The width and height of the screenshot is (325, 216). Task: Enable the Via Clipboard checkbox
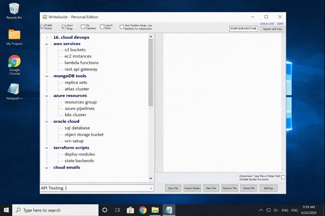(83, 27)
